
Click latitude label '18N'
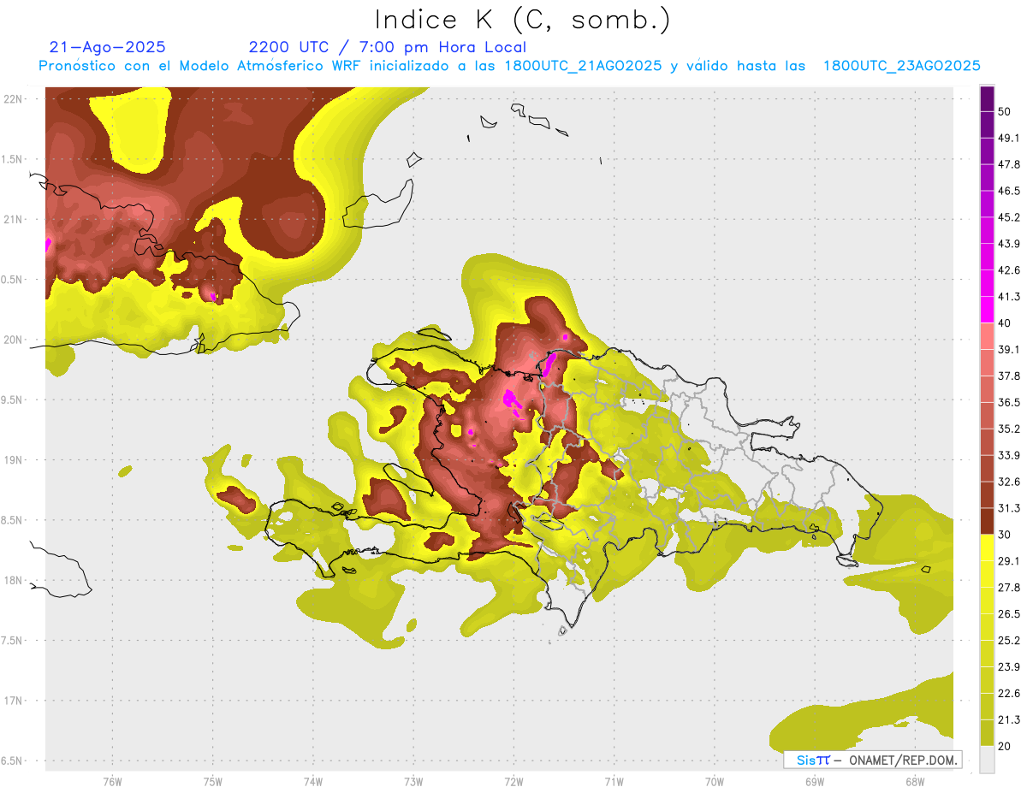(14, 581)
